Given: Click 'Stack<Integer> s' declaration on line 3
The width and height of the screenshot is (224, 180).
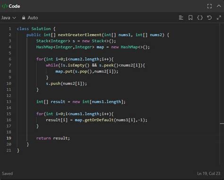Looking at the screenshot, I should [x=56, y=41].
